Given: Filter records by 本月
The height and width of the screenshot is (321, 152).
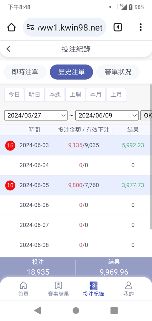Looking at the screenshot, I should click(96, 95).
